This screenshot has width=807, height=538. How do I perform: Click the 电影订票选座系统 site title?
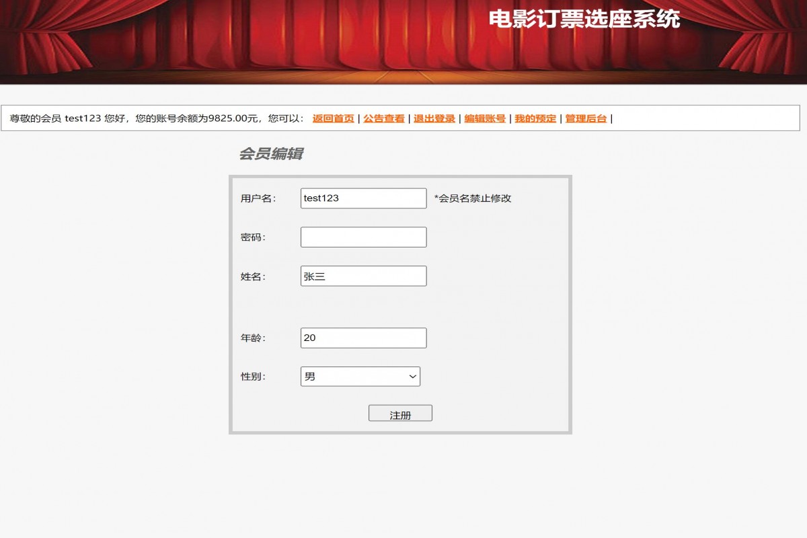click(586, 20)
